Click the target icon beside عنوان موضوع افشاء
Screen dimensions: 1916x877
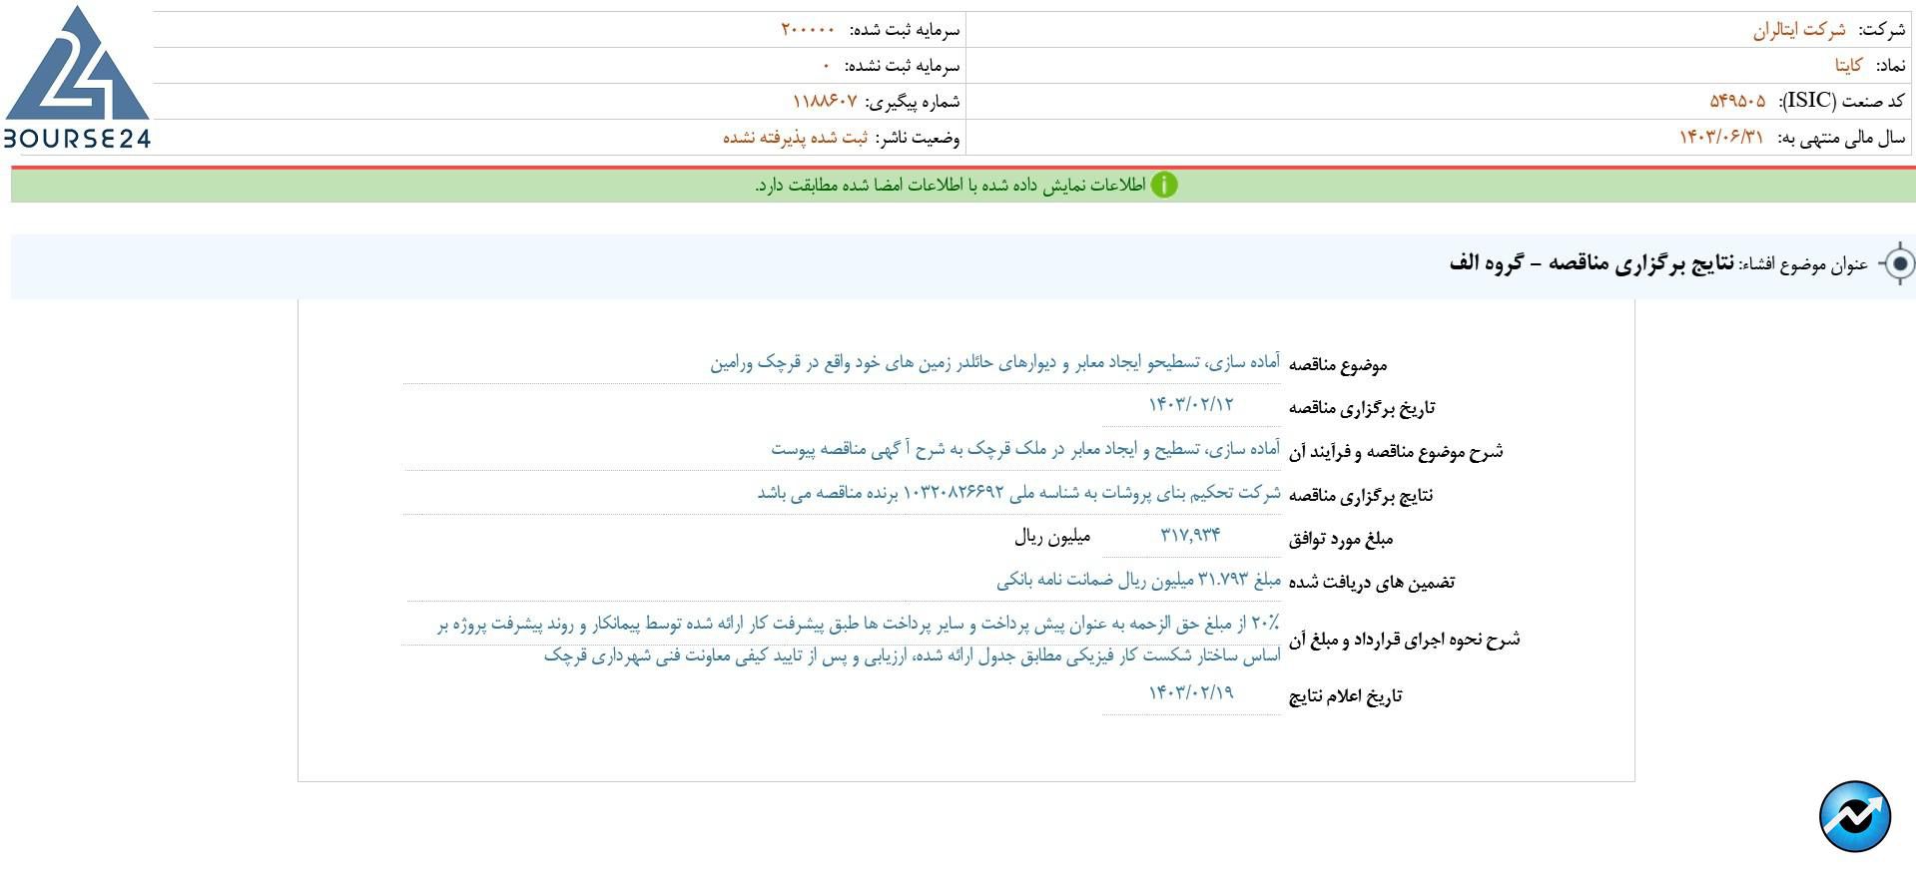coord(1899,264)
